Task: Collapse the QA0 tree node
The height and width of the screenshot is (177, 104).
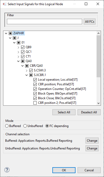Action: [x=18, y=61]
